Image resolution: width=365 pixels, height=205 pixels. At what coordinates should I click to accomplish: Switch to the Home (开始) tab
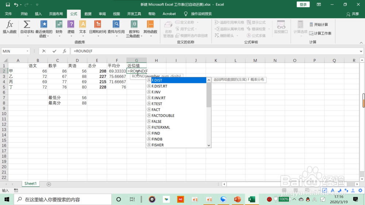24,14
